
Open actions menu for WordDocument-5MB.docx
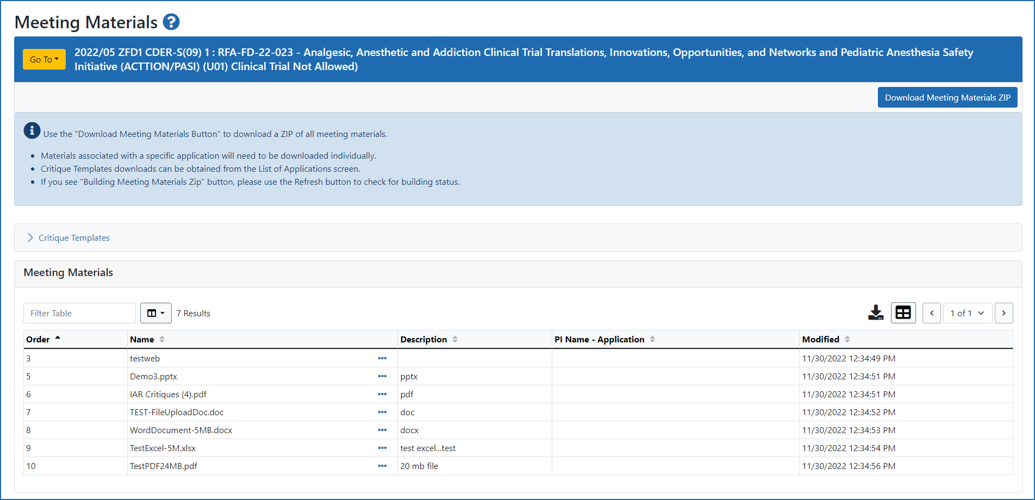tap(382, 430)
